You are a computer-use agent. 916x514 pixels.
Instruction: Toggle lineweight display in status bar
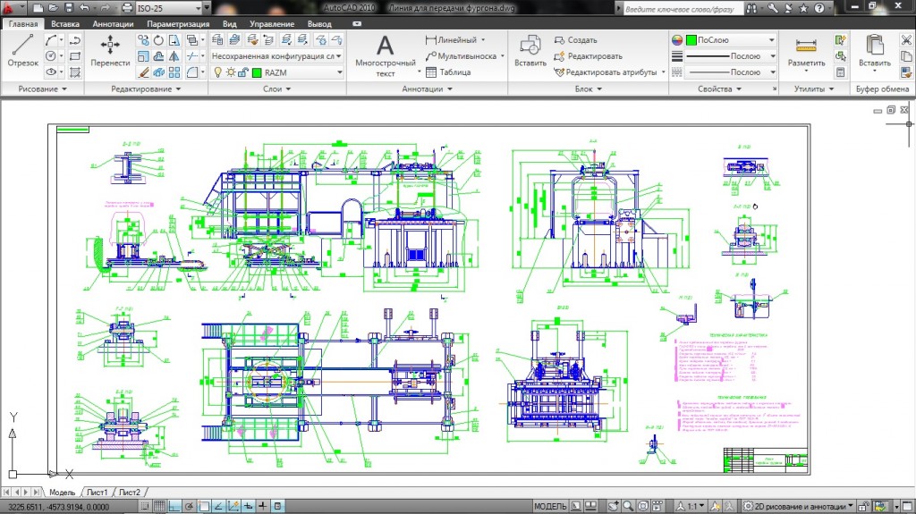click(263, 507)
